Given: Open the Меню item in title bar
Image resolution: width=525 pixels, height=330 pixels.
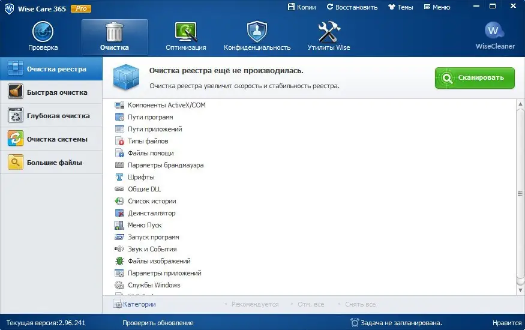Looking at the screenshot, I should [437, 7].
